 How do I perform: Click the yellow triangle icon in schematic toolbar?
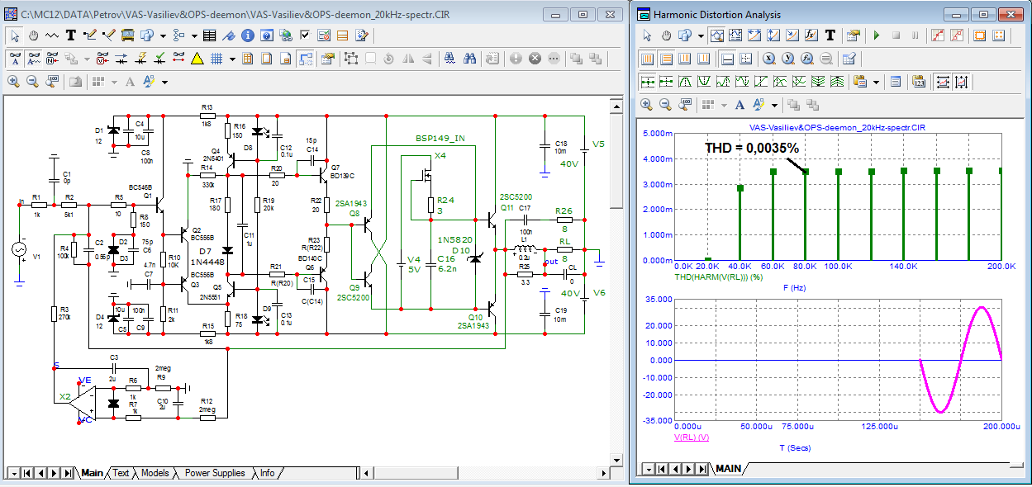pos(197,59)
